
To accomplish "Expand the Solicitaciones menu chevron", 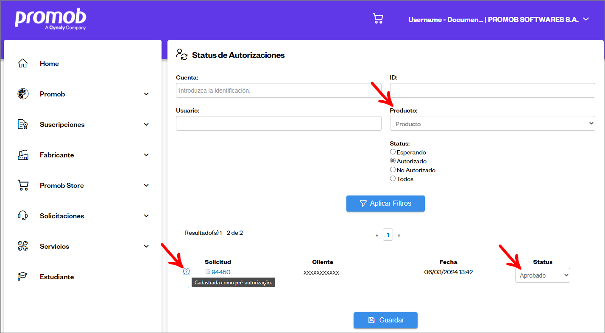I will pos(146,216).
